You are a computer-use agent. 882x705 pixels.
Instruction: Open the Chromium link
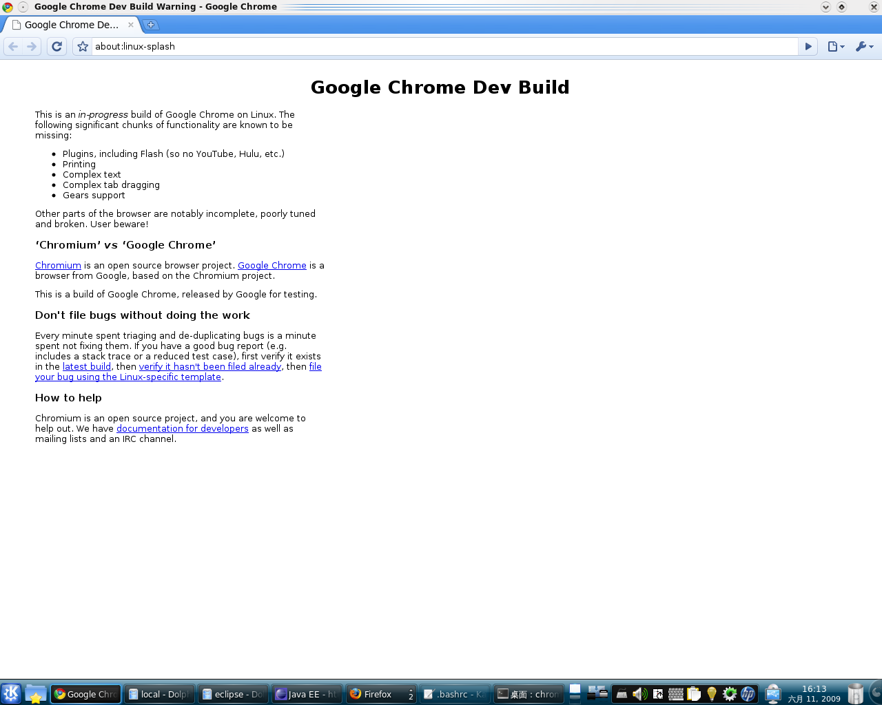[x=58, y=265]
